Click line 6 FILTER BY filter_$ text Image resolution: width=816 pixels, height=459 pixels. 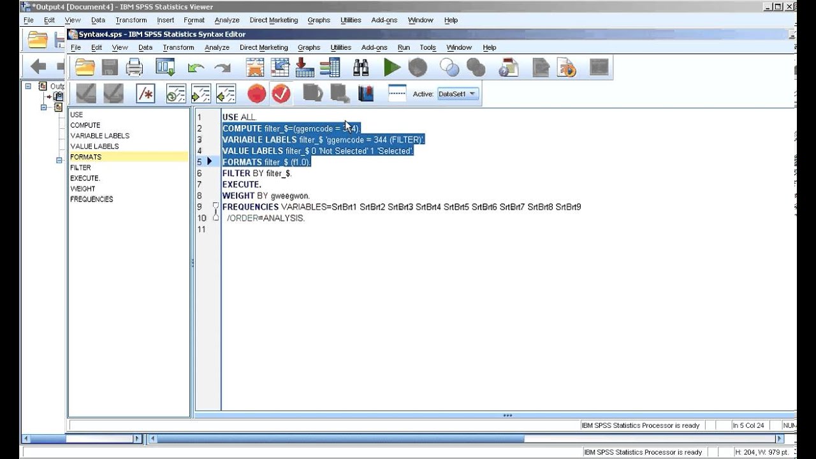pos(257,173)
